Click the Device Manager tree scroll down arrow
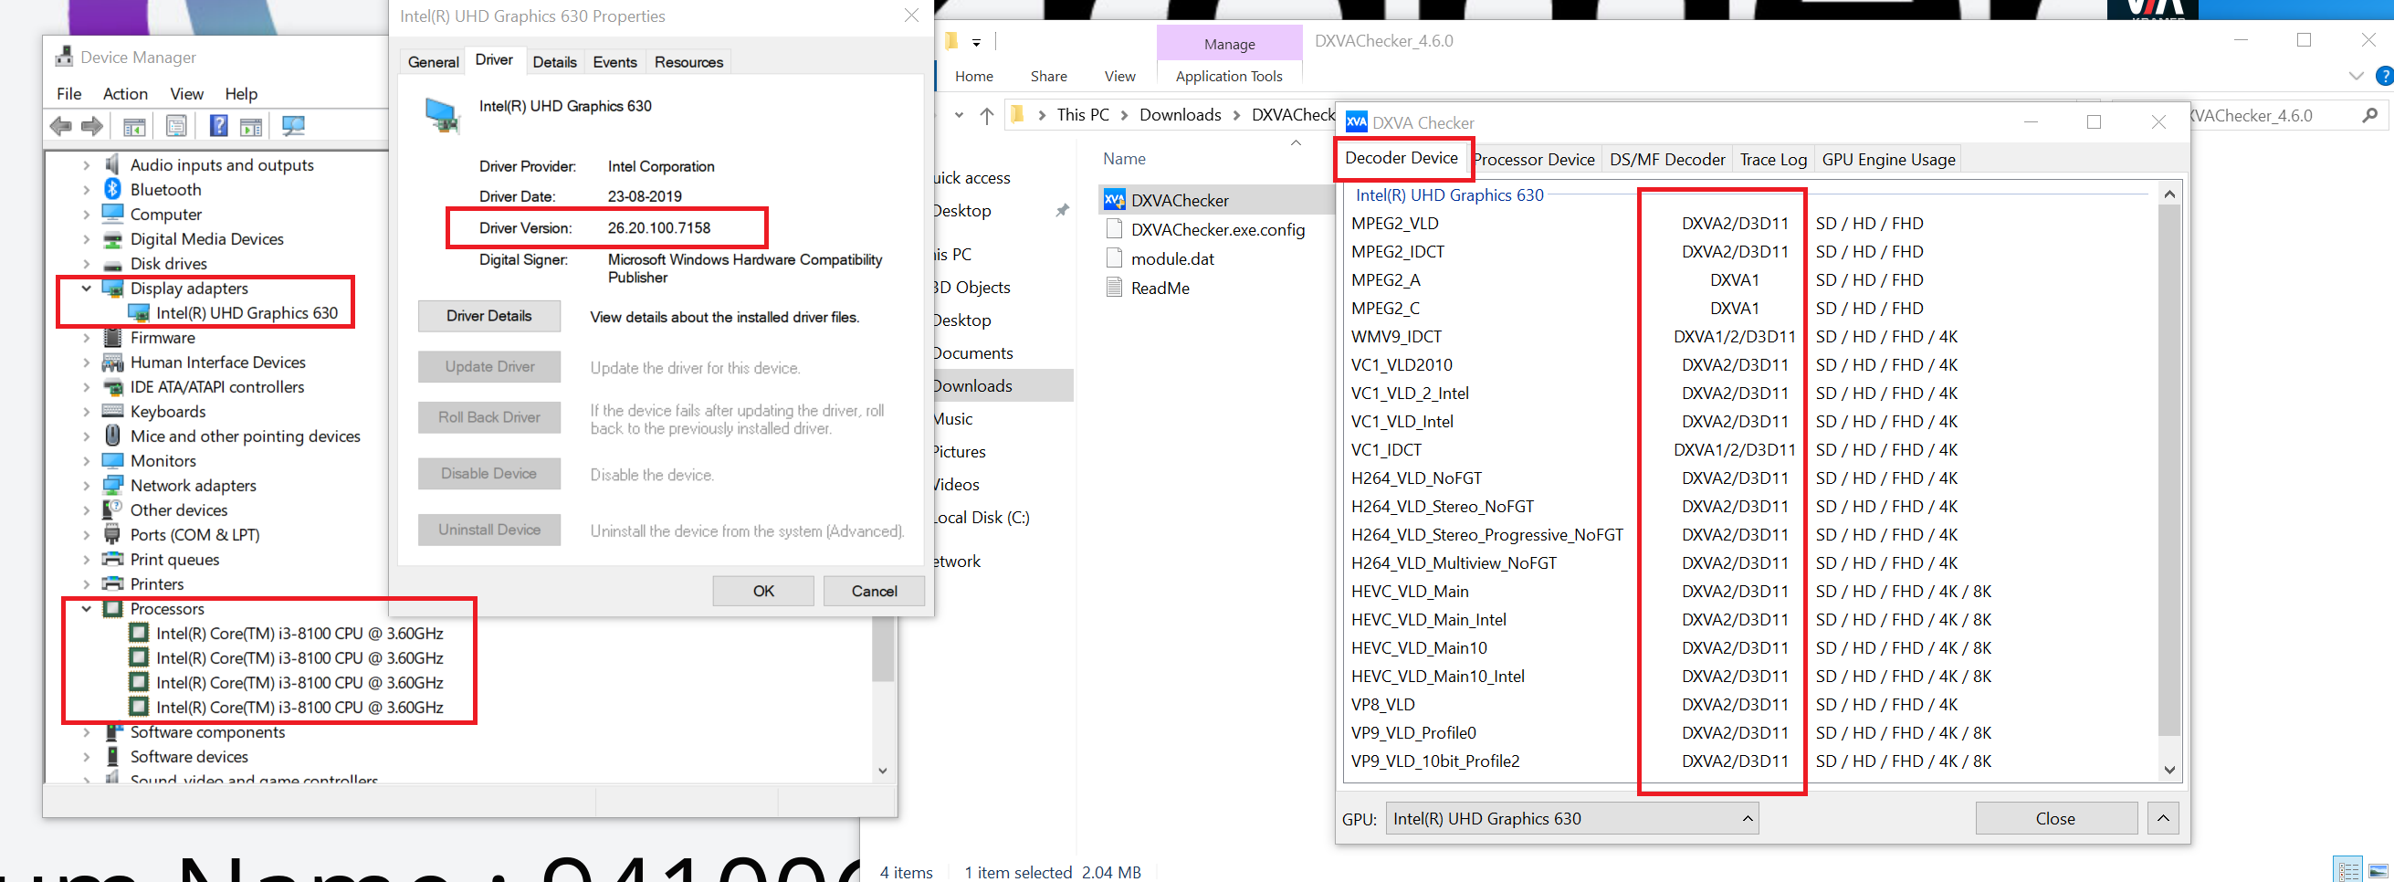This screenshot has width=2394, height=882. (883, 771)
